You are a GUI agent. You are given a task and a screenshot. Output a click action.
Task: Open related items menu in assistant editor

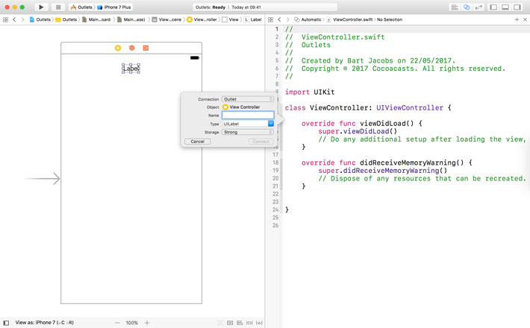click(x=270, y=19)
